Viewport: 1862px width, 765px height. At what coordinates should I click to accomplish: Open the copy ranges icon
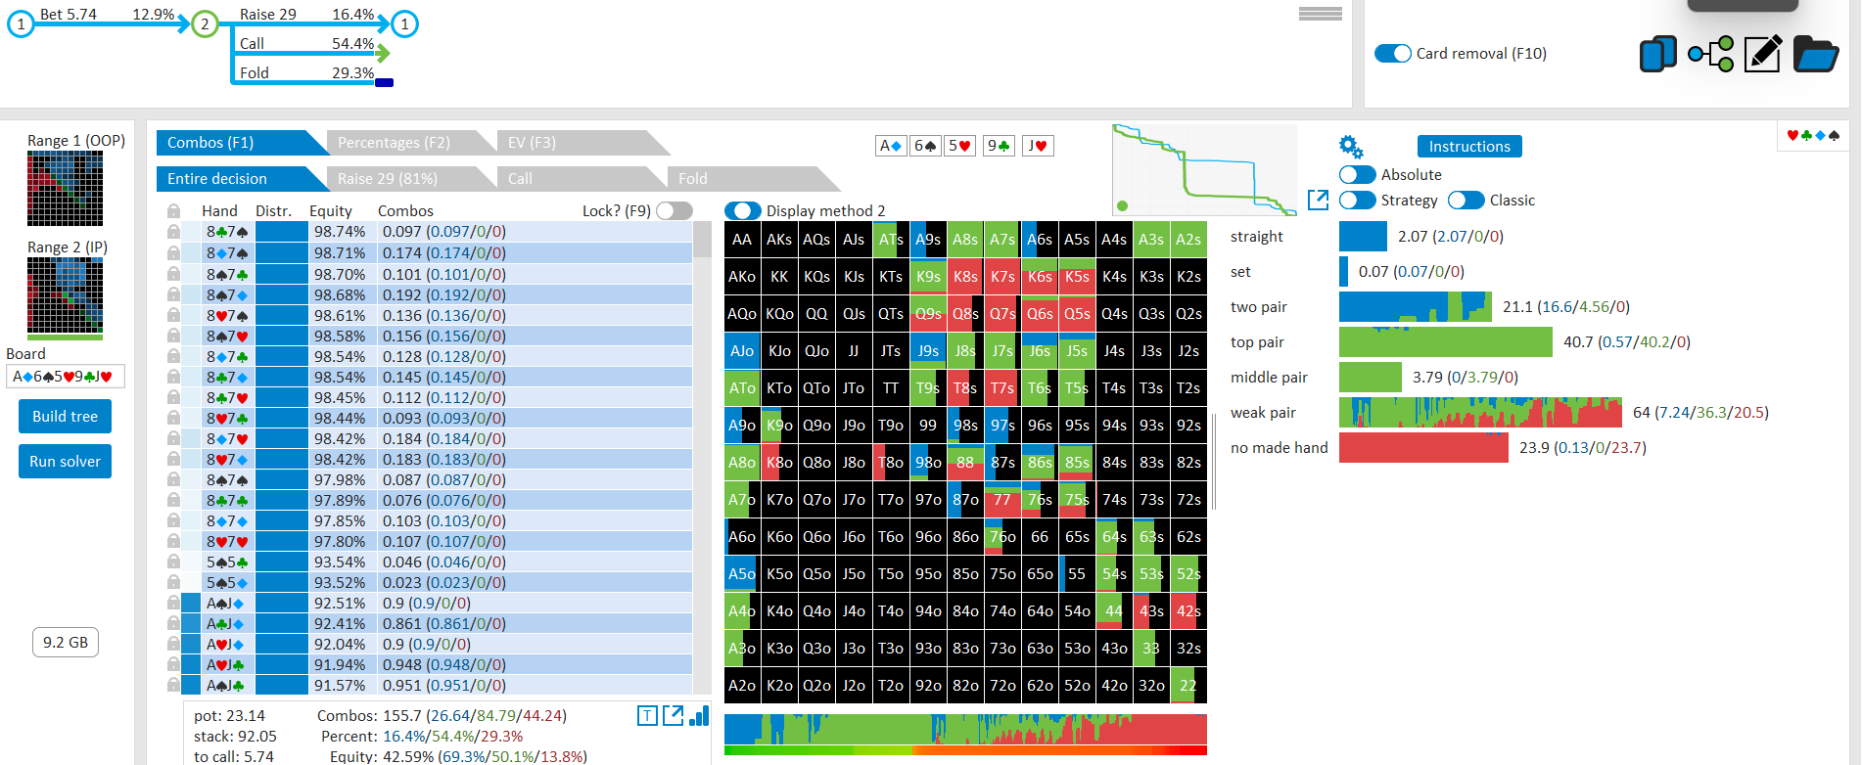pyautogui.click(x=1657, y=54)
